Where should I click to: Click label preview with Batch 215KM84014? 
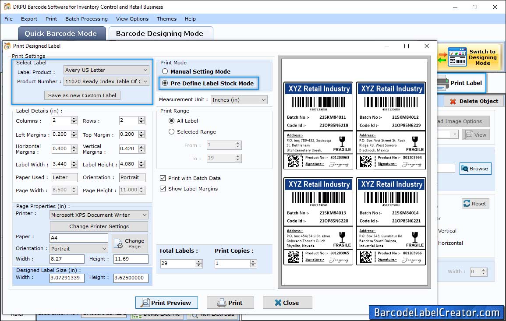[x=391, y=221]
